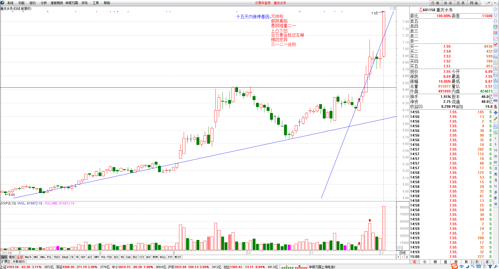Open the 帮助 menu
This screenshot has width=499, height=269.
click(107, 3)
